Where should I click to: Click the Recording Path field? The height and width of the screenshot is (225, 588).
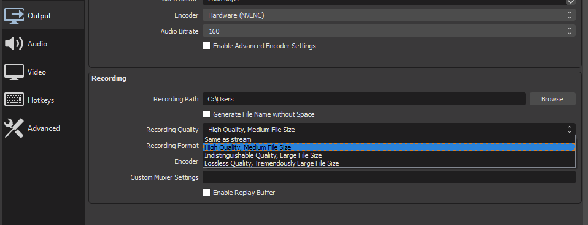pyautogui.click(x=364, y=99)
